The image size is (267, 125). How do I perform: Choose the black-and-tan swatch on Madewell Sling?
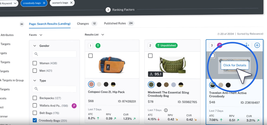click(x=181, y=84)
